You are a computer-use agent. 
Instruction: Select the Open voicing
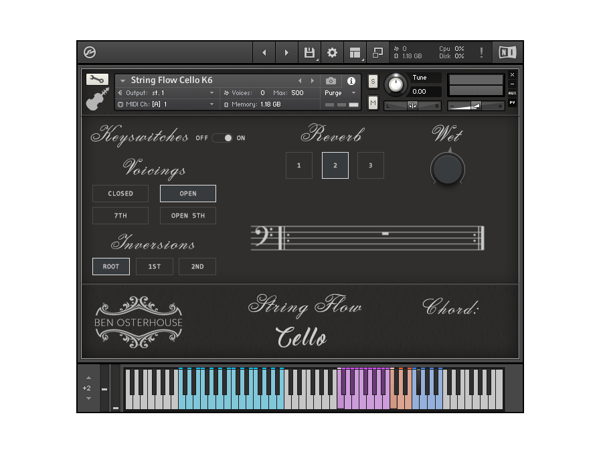coord(188,194)
